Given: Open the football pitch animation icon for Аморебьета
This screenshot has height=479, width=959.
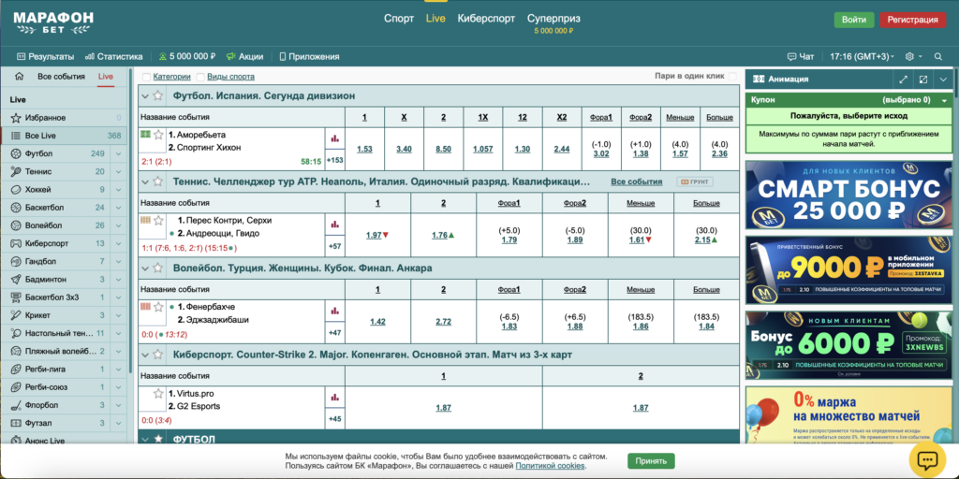Looking at the screenshot, I should [x=145, y=133].
